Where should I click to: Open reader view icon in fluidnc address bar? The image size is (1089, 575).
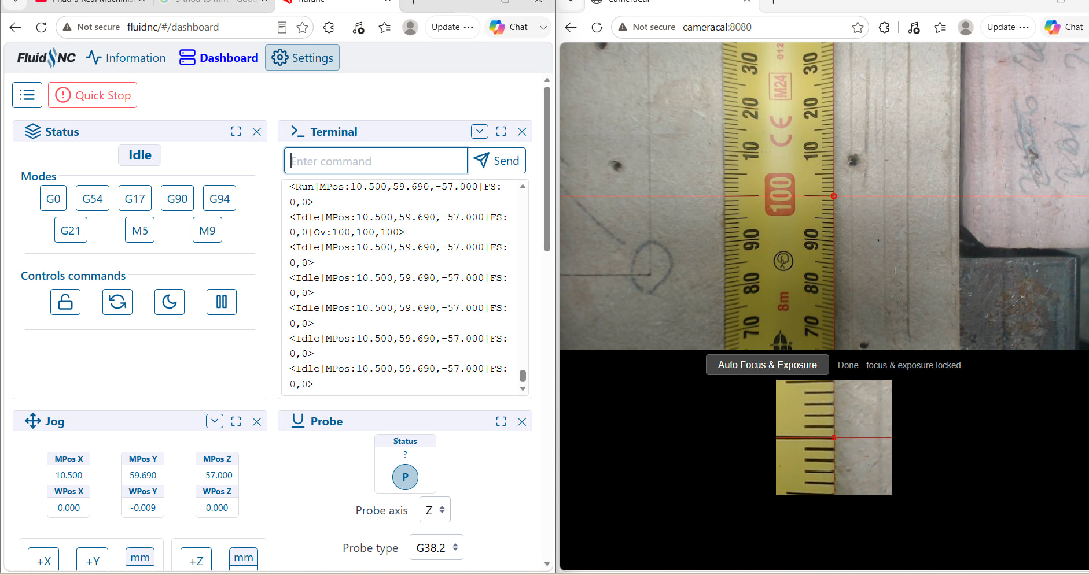pyautogui.click(x=282, y=27)
